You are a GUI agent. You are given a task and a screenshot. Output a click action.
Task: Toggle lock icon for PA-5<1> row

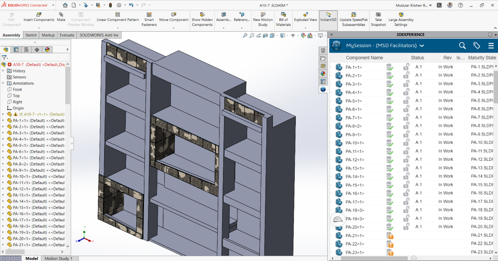click(406, 101)
